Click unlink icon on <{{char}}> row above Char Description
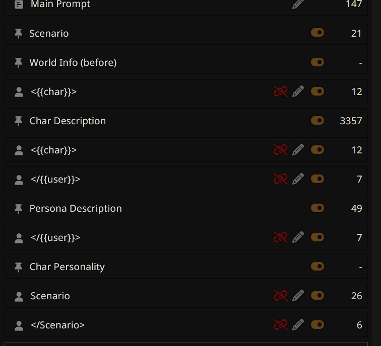 [x=281, y=92]
